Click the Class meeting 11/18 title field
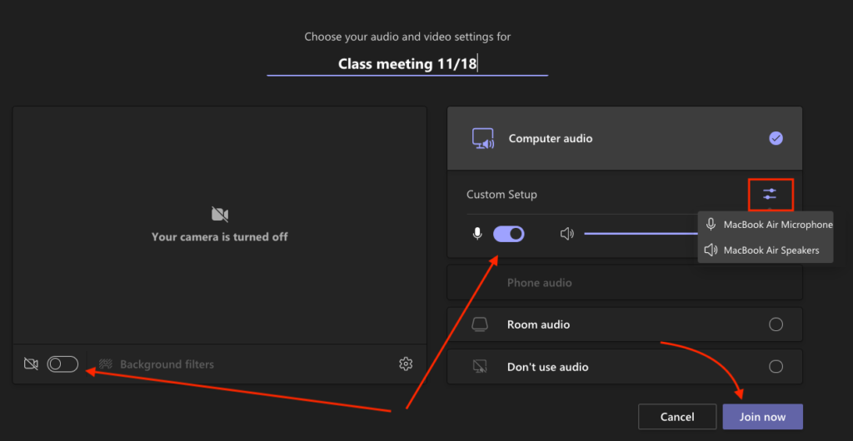Viewport: 853px width, 441px height. (x=407, y=64)
